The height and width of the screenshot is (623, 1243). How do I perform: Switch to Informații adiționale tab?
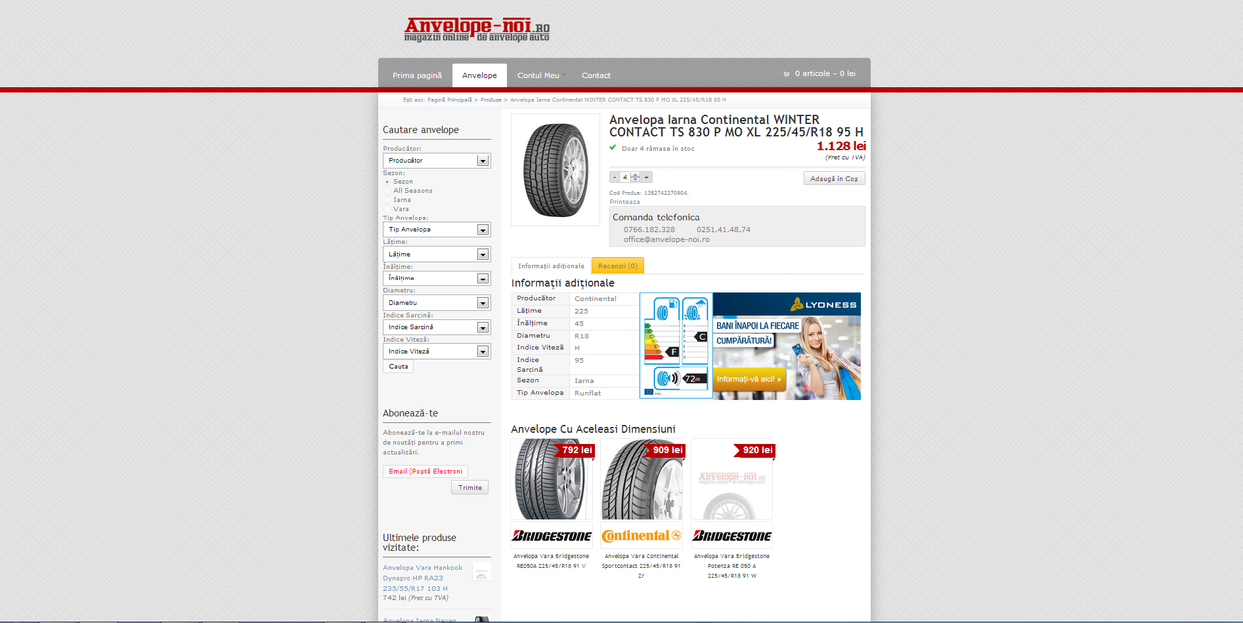click(x=551, y=266)
